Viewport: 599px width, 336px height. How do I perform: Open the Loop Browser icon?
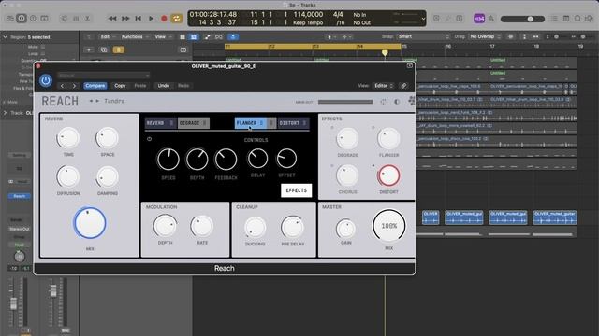click(577, 19)
